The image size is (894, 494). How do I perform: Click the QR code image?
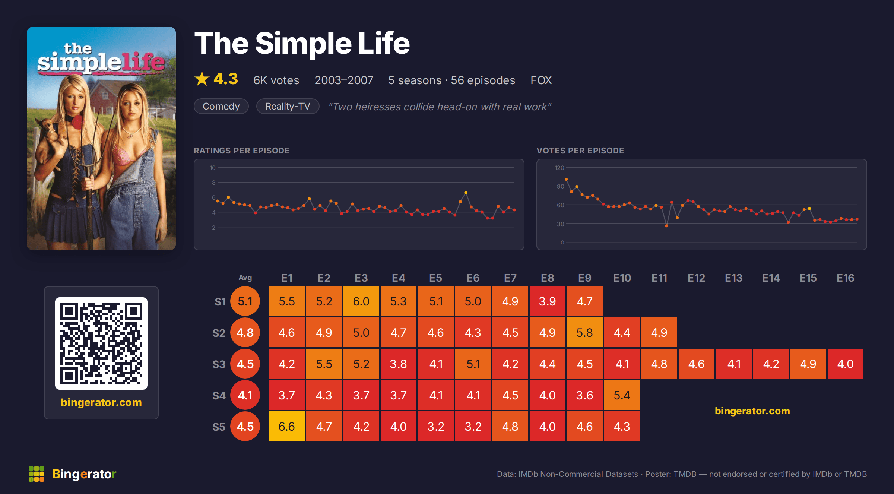pos(101,343)
